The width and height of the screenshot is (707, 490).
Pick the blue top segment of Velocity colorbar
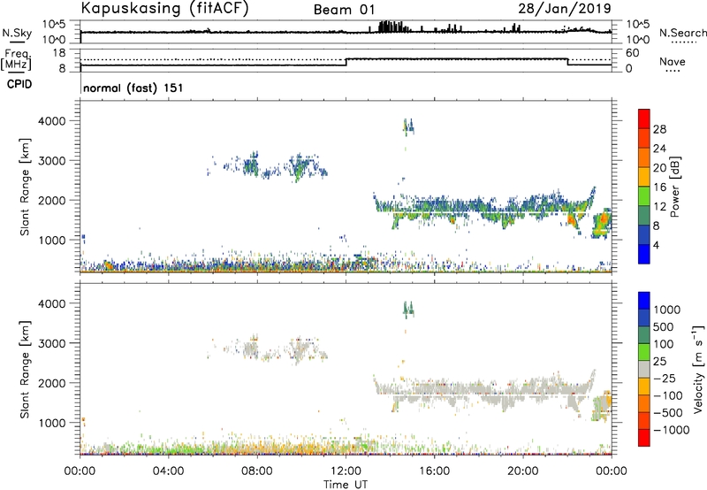pyautogui.click(x=644, y=301)
